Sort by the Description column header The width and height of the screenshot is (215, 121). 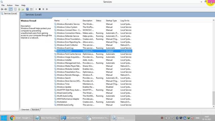tap(87, 21)
